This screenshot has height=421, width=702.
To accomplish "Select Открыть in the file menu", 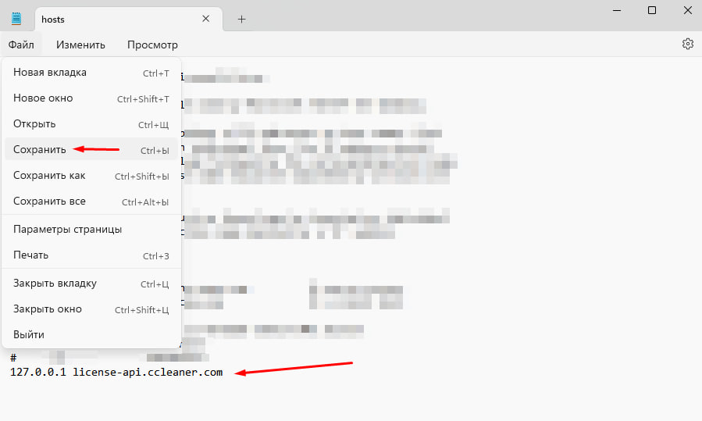I will tap(91, 124).
